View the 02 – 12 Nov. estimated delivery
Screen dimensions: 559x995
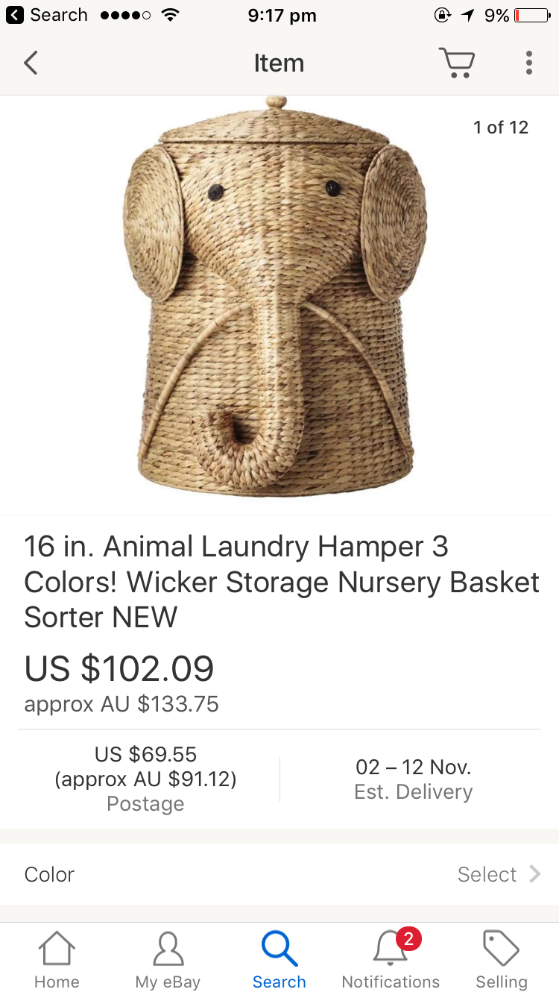[413, 779]
